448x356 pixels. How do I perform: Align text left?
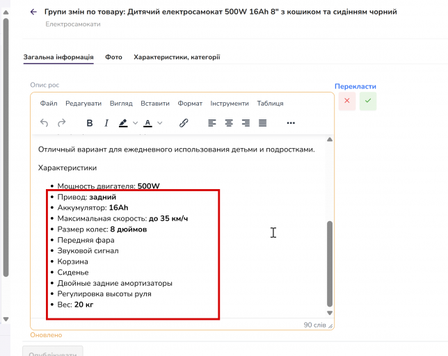click(x=211, y=123)
